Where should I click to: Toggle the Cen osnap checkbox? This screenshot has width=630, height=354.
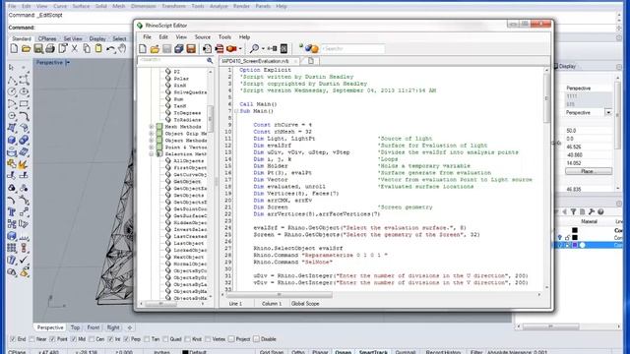tap(92, 339)
